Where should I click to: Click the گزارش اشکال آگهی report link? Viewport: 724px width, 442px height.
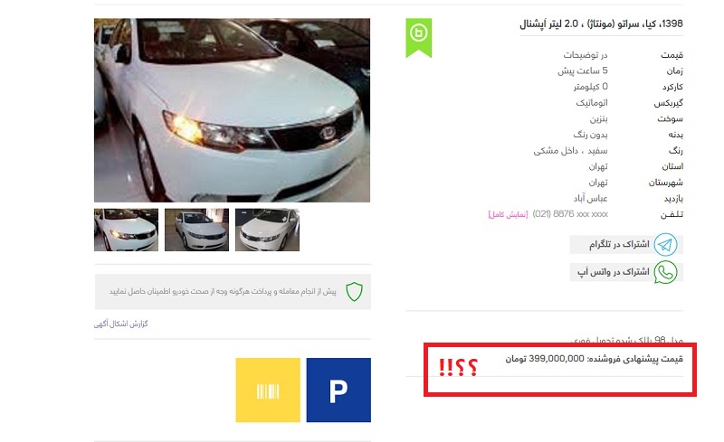click(121, 324)
